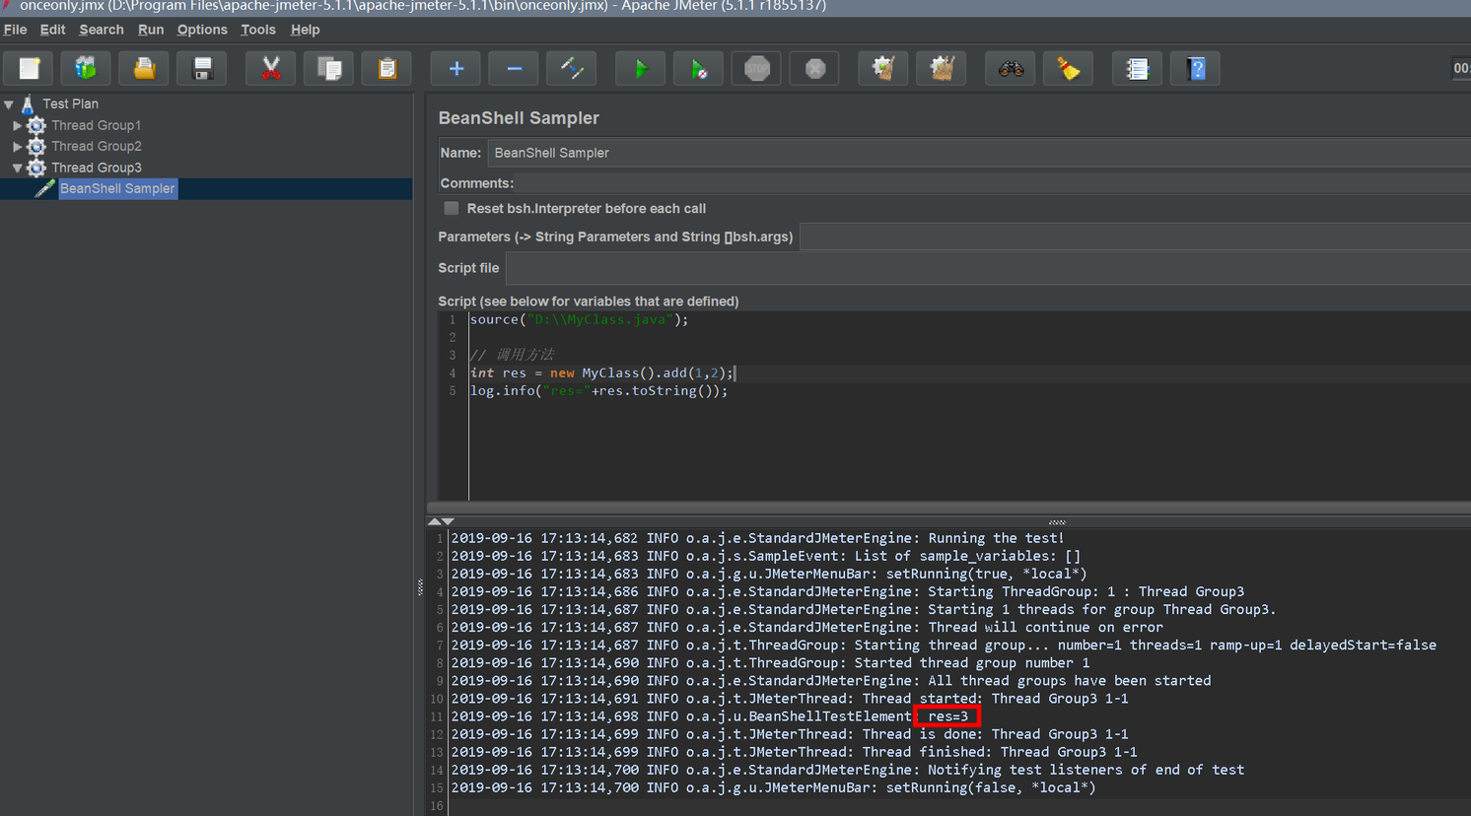Screen dimensions: 1471x816
Task: Open the Options menu
Action: coord(202,30)
